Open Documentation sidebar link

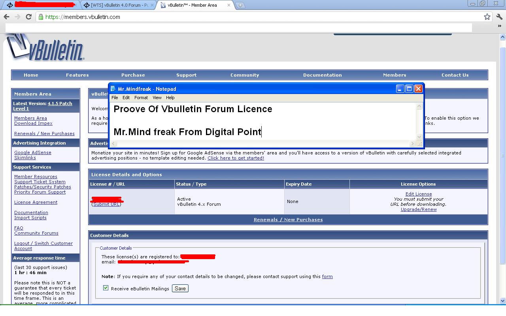31,213
